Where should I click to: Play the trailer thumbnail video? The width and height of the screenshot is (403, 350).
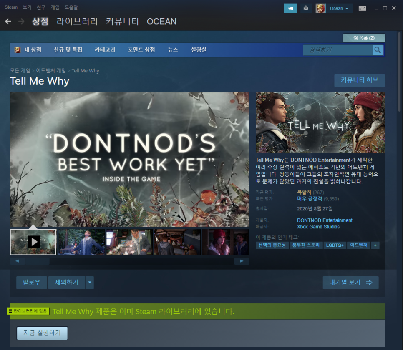pos(33,242)
